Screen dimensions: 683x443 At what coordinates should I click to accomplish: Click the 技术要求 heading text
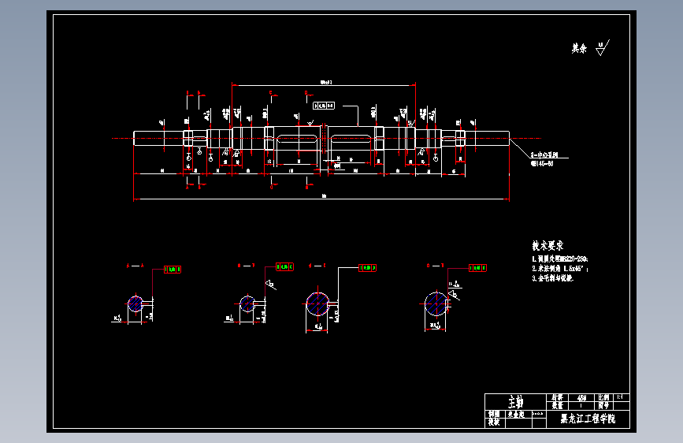(548, 246)
